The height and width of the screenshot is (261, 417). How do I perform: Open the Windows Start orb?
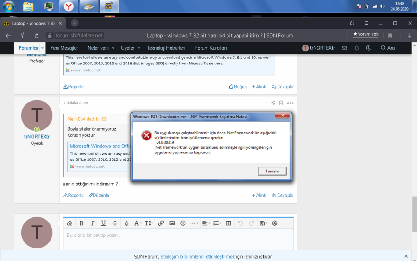(x=8, y=6)
